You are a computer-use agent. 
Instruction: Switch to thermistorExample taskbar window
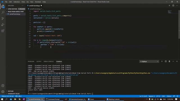point(78,99)
